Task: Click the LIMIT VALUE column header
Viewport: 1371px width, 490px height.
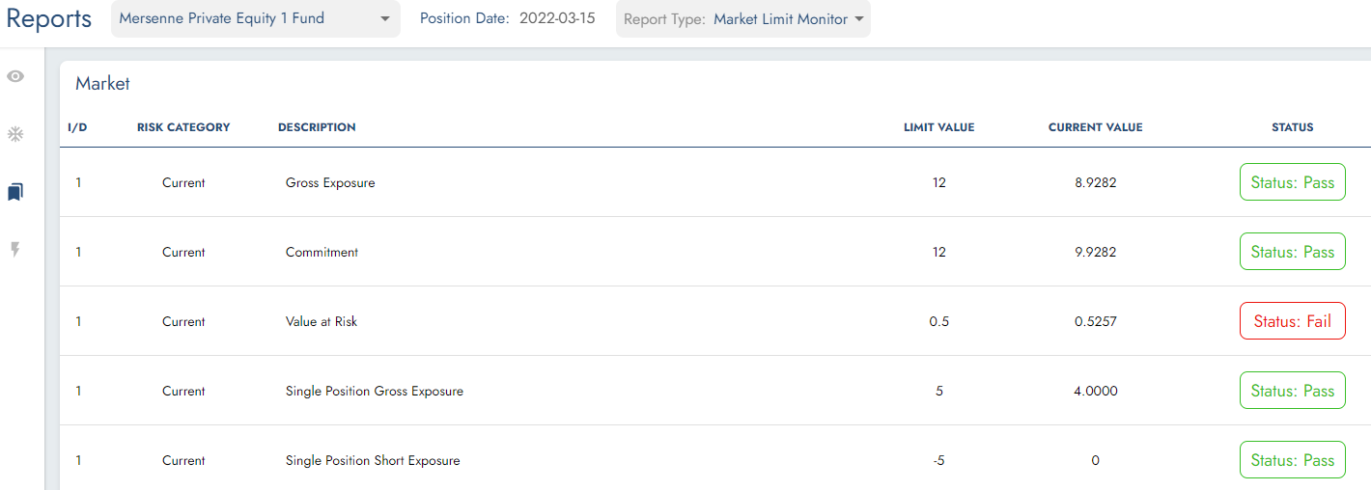Action: (939, 127)
